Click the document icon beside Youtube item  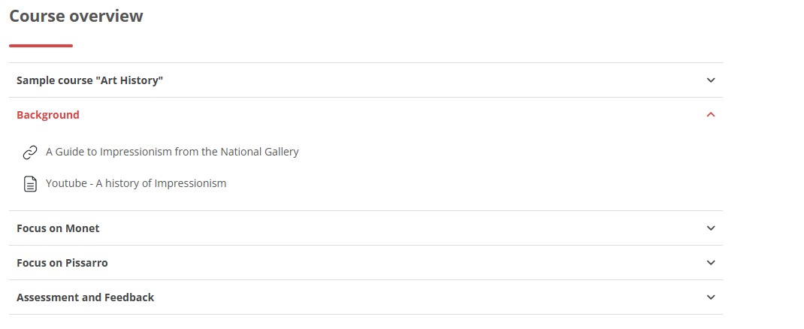coord(30,184)
